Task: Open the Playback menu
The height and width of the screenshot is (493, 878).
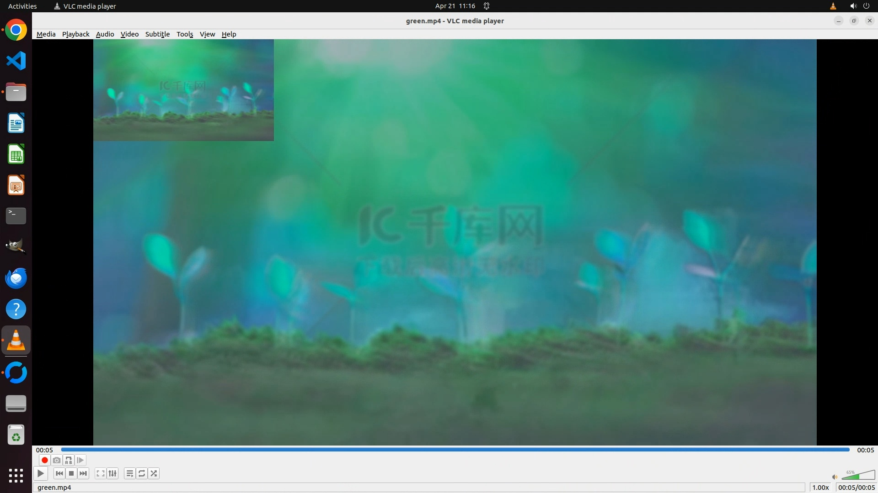Action: 75,34
